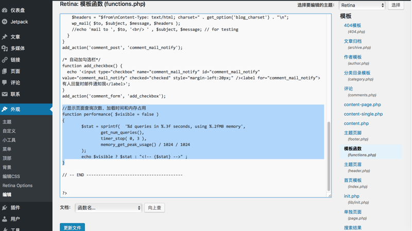Click the Dashboard gauge icon
412x231 pixels.
coord(5,10)
